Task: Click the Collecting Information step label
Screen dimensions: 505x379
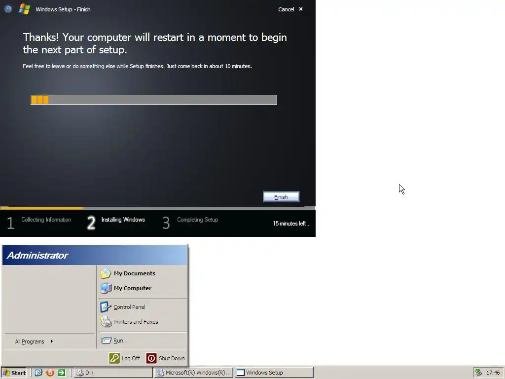Action: click(x=46, y=220)
